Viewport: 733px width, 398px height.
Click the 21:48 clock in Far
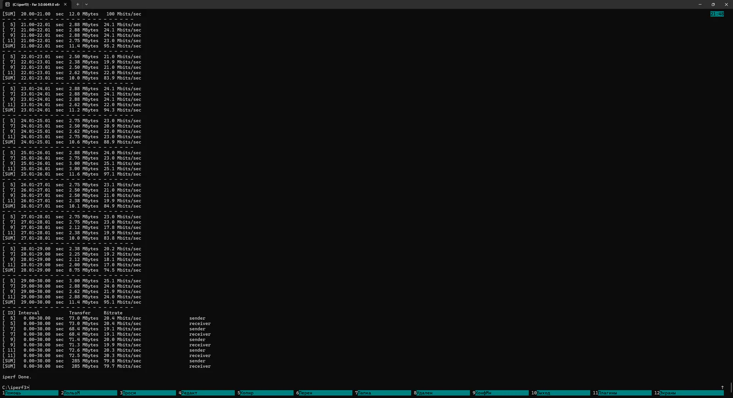pos(717,14)
